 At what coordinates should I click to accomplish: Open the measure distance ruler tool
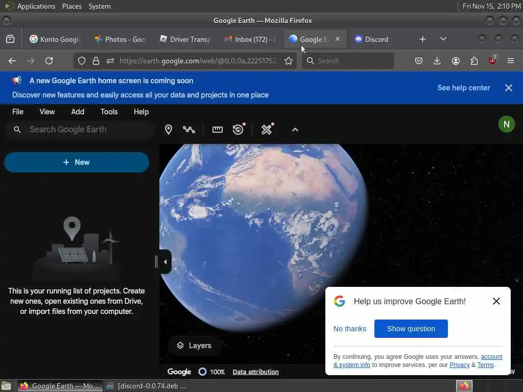tap(218, 130)
